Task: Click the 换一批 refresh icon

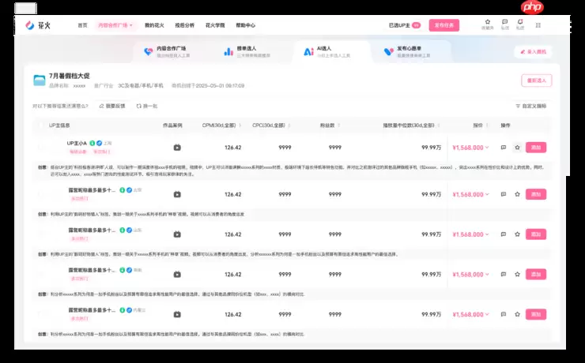Action: [x=139, y=106]
